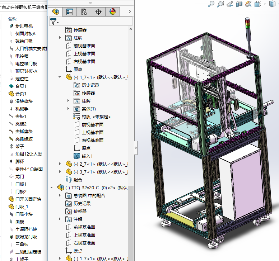Viewport: 279px width, 261px height.
Task: Click the panel collapse handle at right edge
Action: (136, 148)
